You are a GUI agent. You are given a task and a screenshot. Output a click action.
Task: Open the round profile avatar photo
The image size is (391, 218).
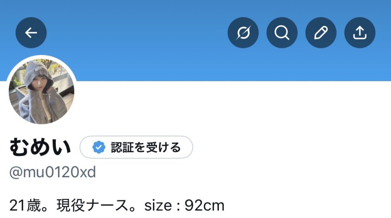[x=41, y=91]
